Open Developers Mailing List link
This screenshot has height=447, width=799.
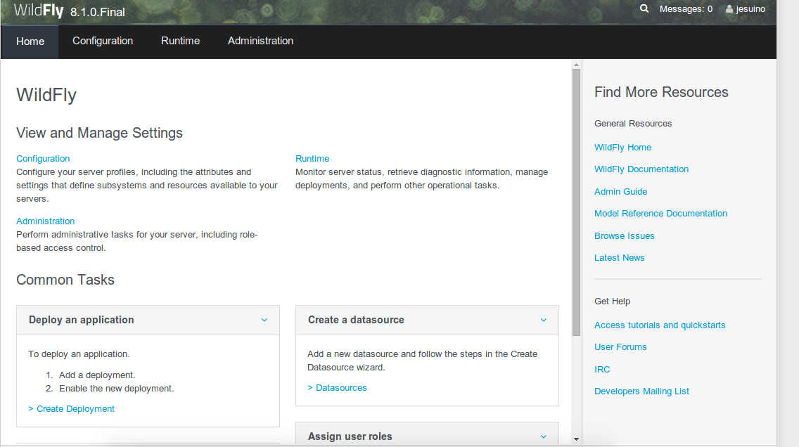click(641, 391)
